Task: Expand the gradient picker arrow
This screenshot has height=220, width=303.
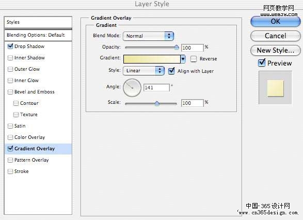Action: [x=183, y=59]
